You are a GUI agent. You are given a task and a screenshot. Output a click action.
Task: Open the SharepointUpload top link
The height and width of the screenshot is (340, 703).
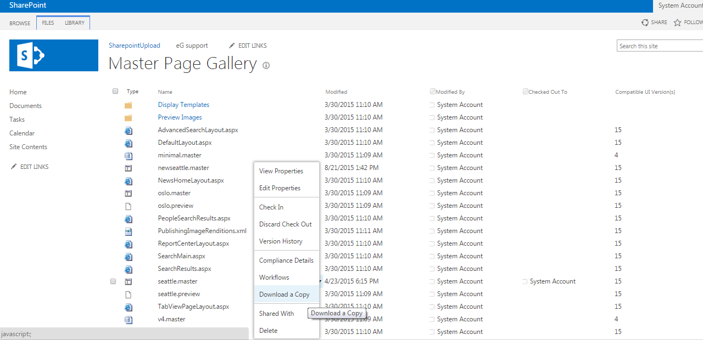click(x=135, y=46)
